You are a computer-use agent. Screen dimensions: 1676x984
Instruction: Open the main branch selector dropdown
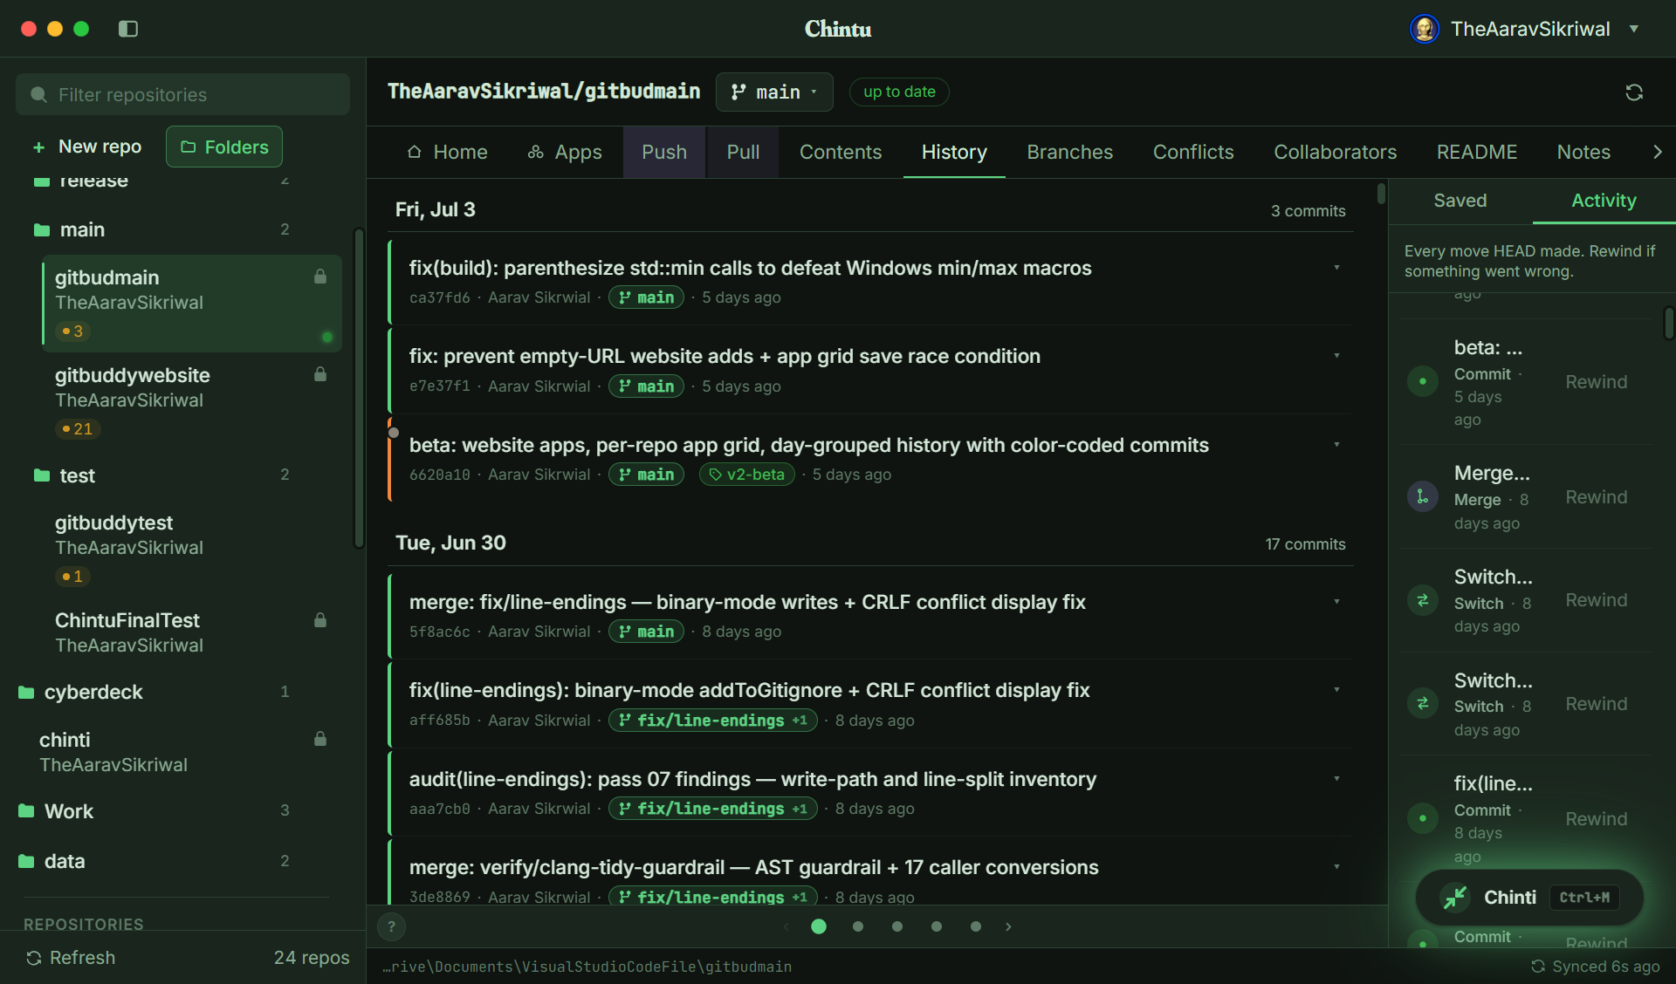[x=774, y=92]
